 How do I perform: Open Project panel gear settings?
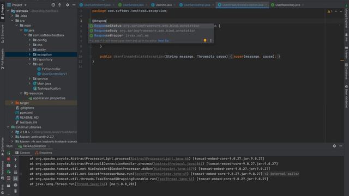tap(68, 5)
